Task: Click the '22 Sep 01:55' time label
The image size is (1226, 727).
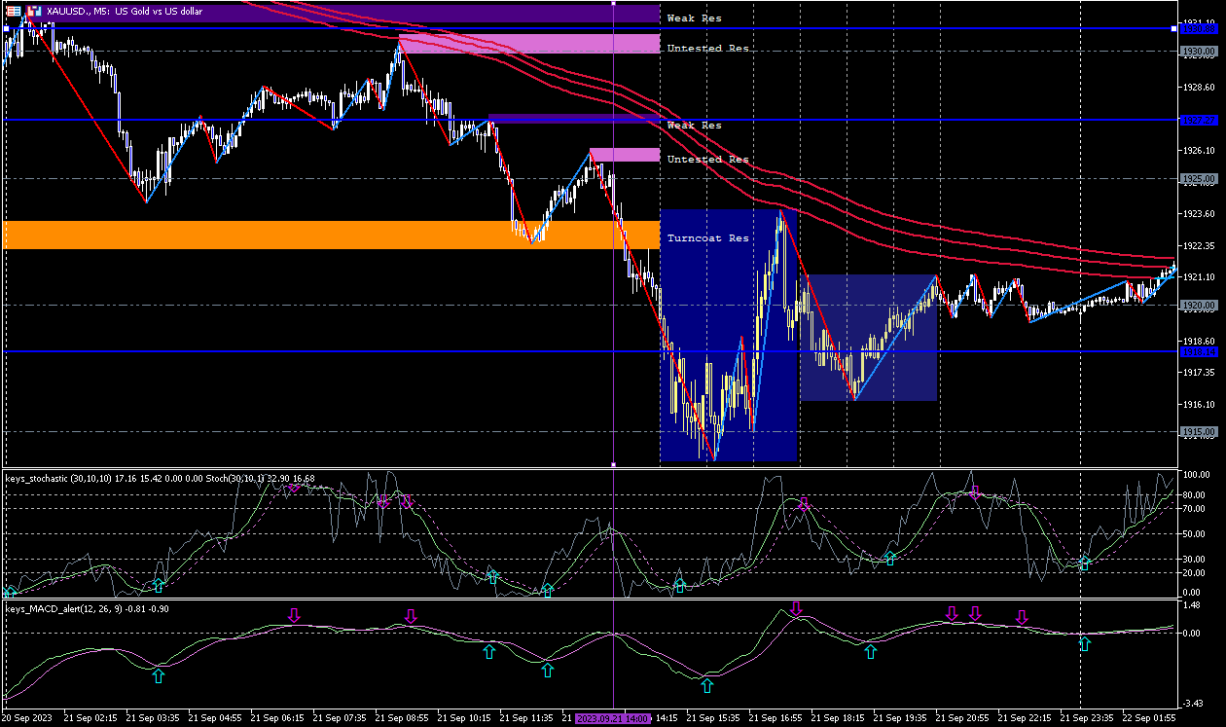Action: coord(1149,718)
